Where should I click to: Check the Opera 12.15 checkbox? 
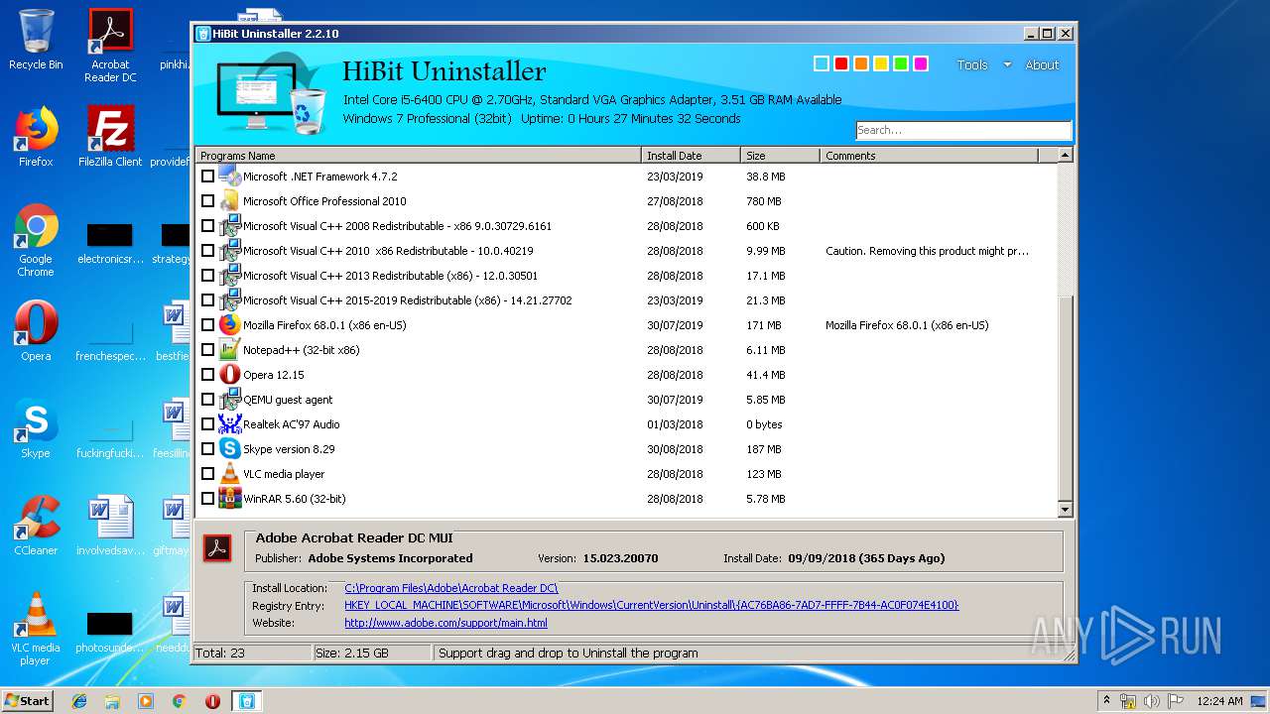pos(207,375)
